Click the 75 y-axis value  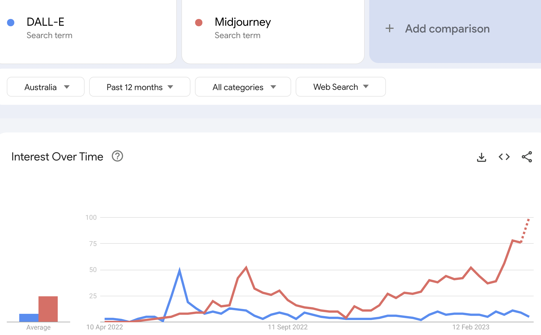93,244
